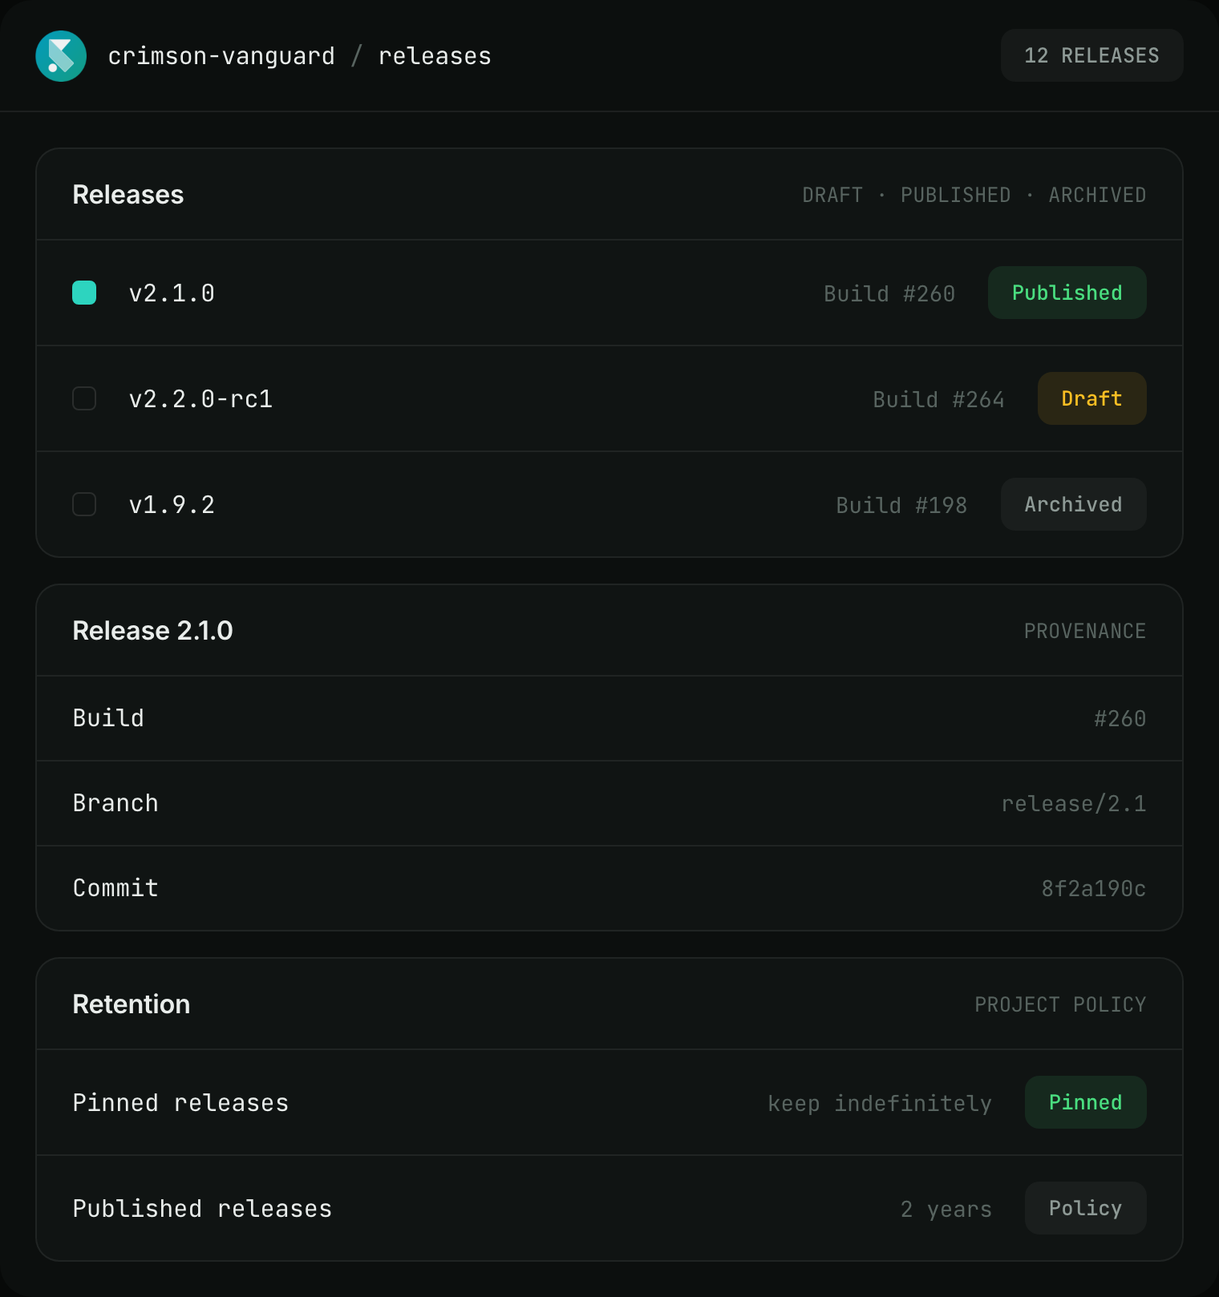Click Build #198 text
The width and height of the screenshot is (1219, 1297).
tap(901, 505)
